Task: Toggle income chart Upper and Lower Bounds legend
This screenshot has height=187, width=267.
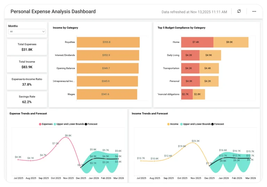Action: pos(195,124)
